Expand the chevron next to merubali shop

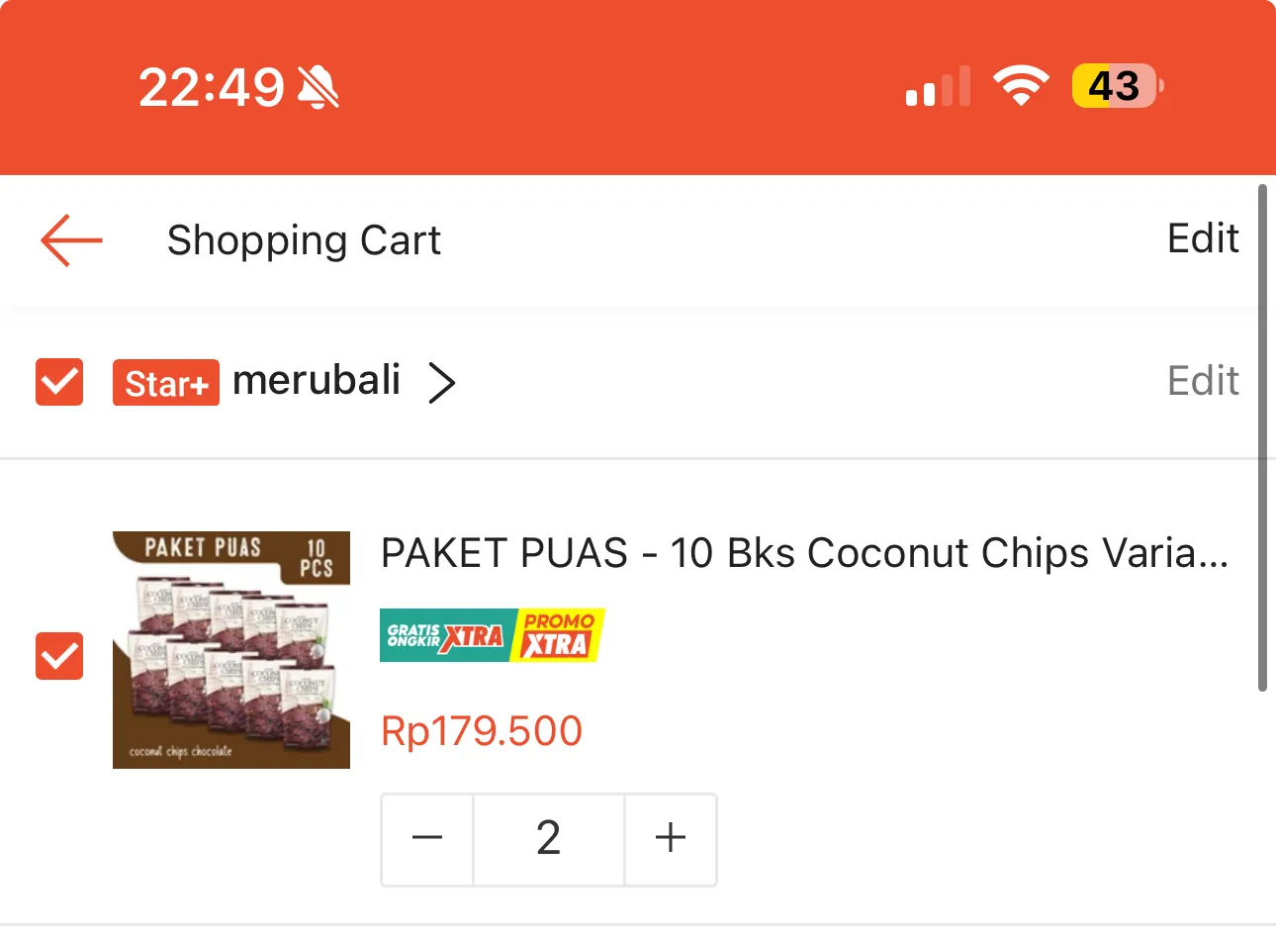(x=443, y=382)
